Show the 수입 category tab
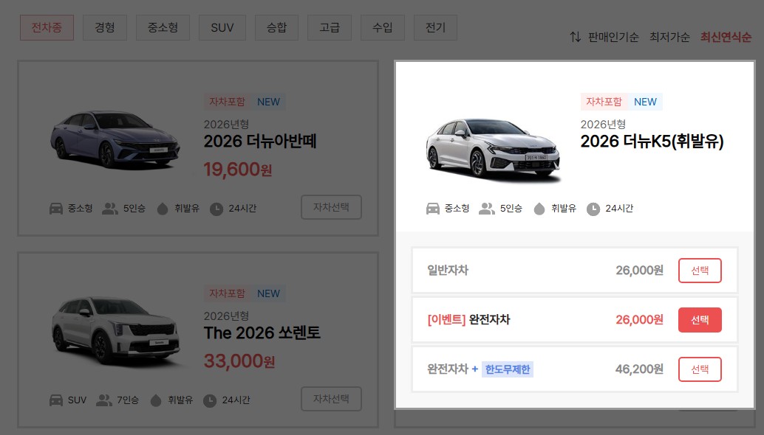Viewport: 764px width, 435px height. 383,28
